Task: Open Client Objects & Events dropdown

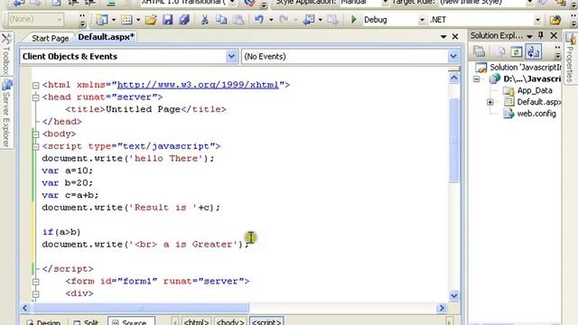Action: click(231, 56)
